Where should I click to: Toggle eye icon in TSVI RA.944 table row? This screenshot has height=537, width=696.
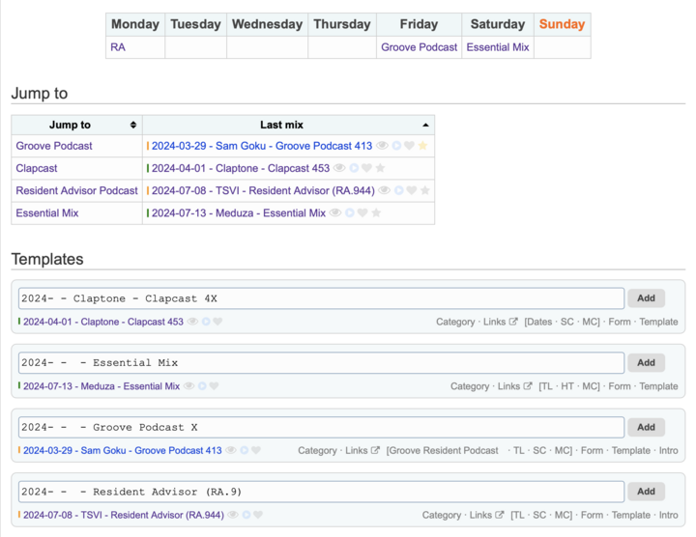[x=385, y=190]
